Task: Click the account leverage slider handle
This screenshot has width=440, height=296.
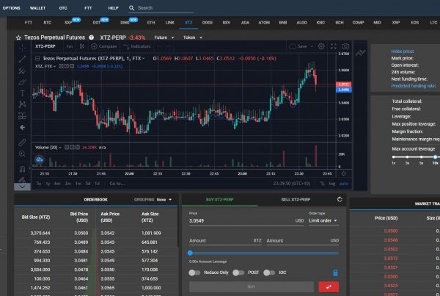Action: (x=190, y=253)
